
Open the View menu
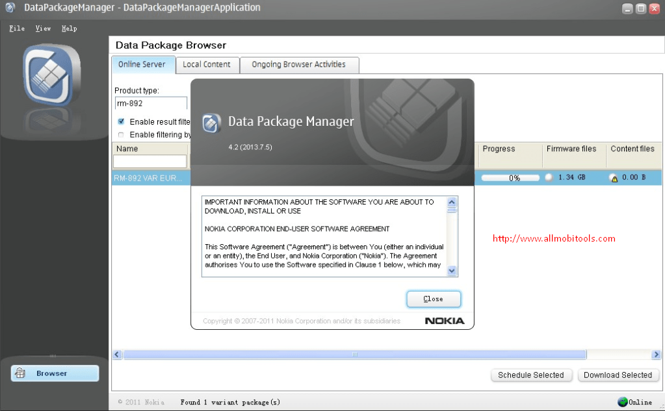pos(43,29)
